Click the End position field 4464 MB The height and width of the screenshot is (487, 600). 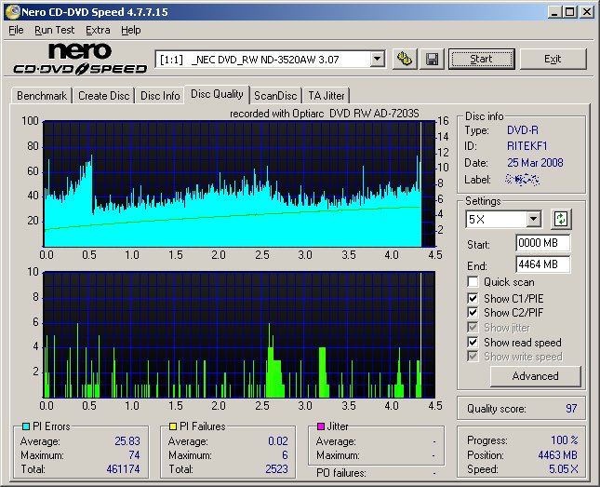(542, 264)
